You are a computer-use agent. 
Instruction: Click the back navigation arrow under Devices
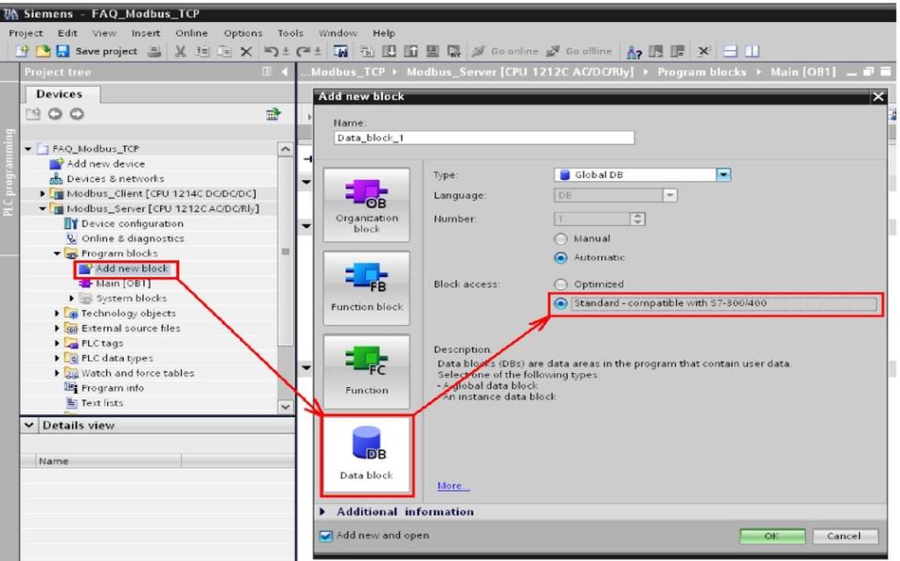(55, 114)
